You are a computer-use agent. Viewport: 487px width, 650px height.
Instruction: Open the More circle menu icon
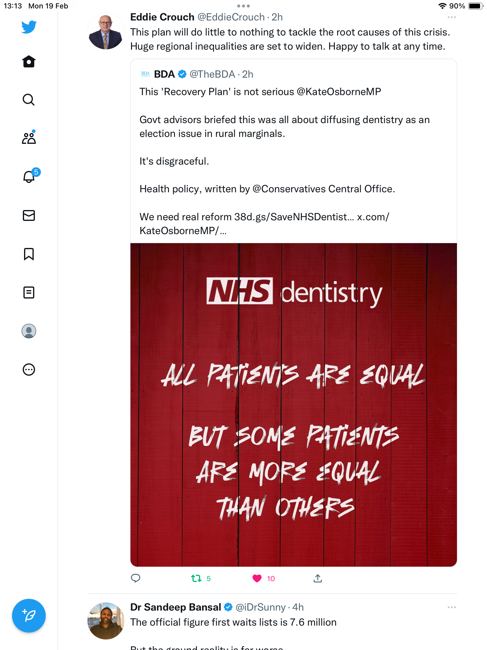[x=29, y=370]
